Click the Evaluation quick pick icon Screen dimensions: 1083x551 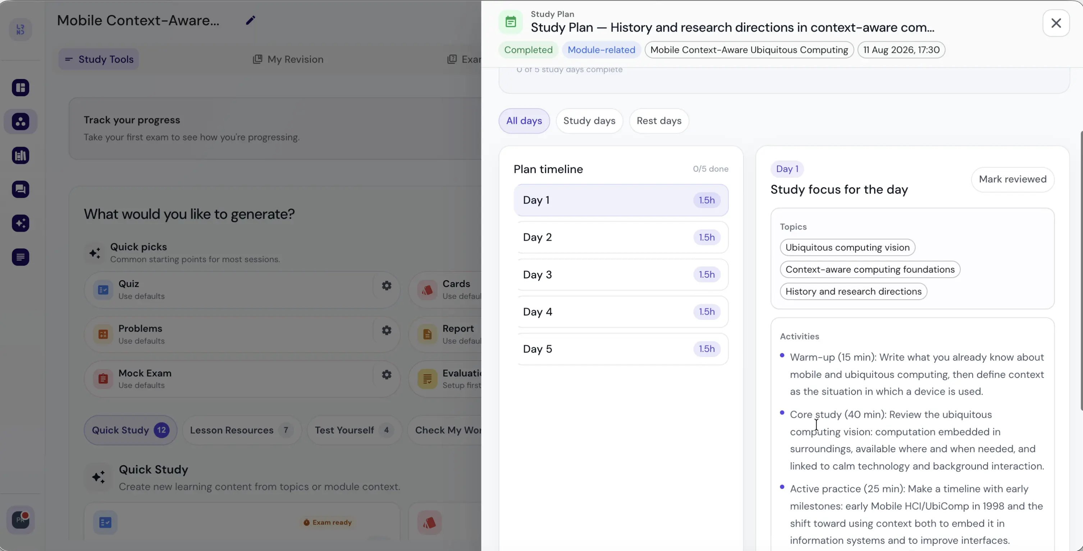tap(427, 379)
